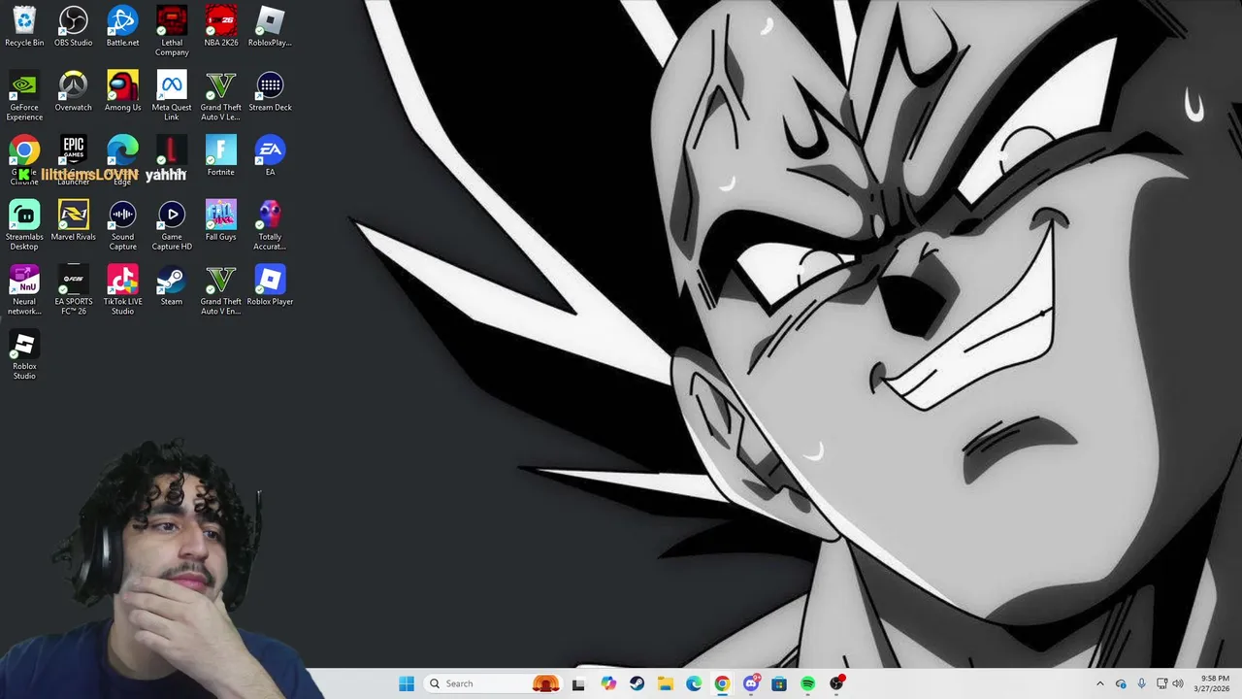Open taskbar chat icon with 9+ badge
The height and width of the screenshot is (699, 1242).
point(751,683)
